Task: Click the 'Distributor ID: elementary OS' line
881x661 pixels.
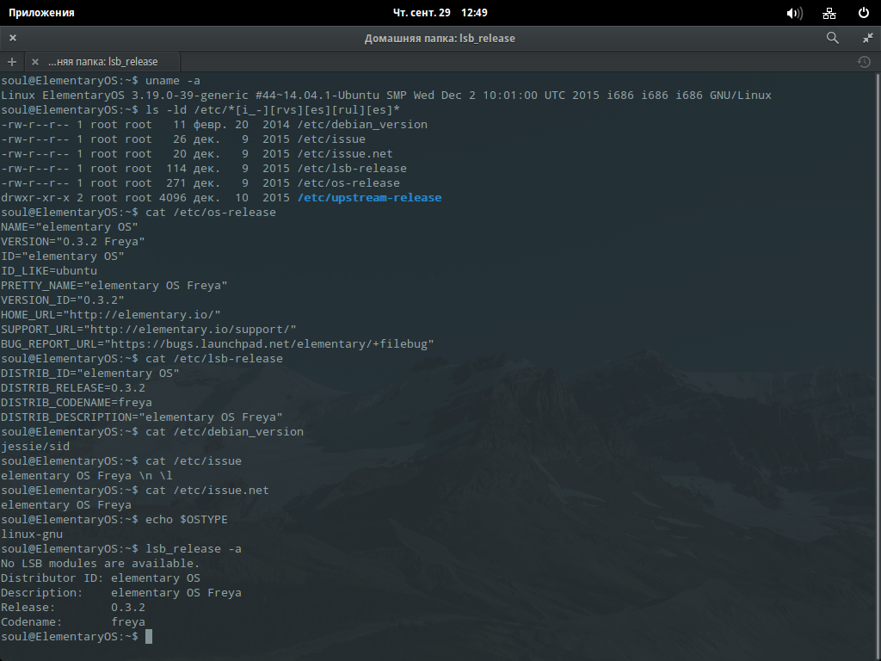Action: pos(101,578)
